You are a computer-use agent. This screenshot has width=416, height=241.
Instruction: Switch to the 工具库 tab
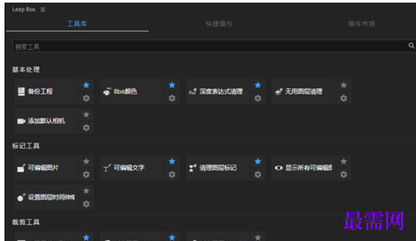coord(77,24)
